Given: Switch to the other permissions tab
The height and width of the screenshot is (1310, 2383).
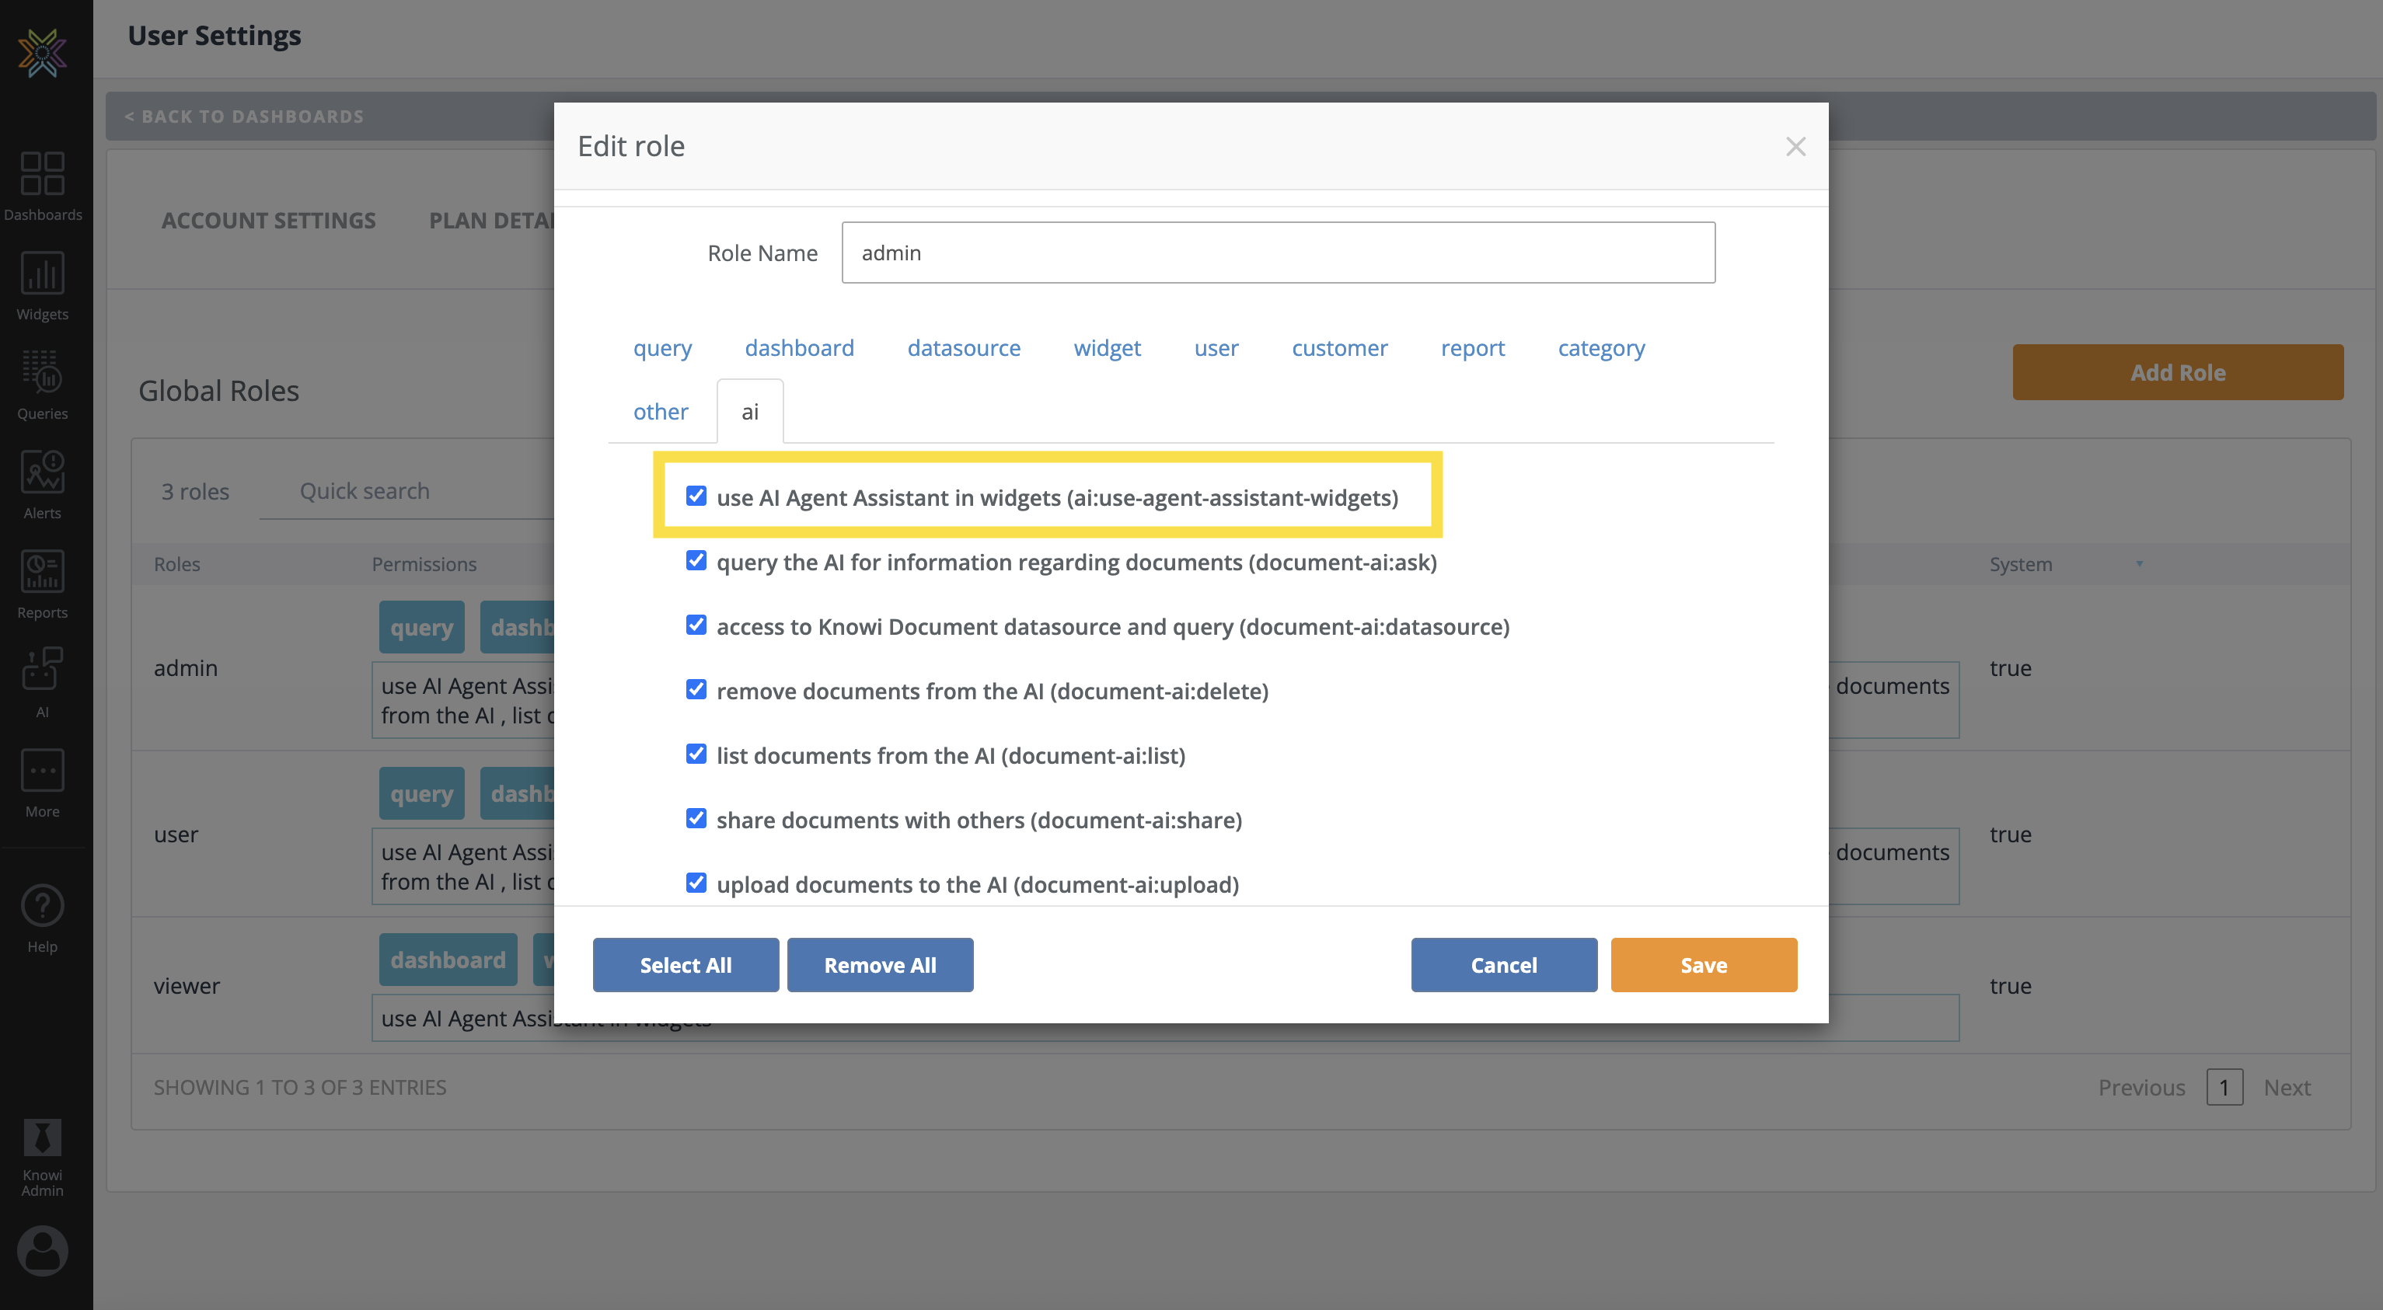Looking at the screenshot, I should click(x=661, y=411).
